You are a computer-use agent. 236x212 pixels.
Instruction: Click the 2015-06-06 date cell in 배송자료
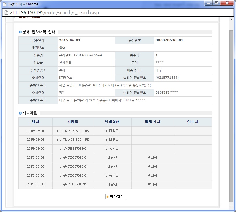point(35,184)
